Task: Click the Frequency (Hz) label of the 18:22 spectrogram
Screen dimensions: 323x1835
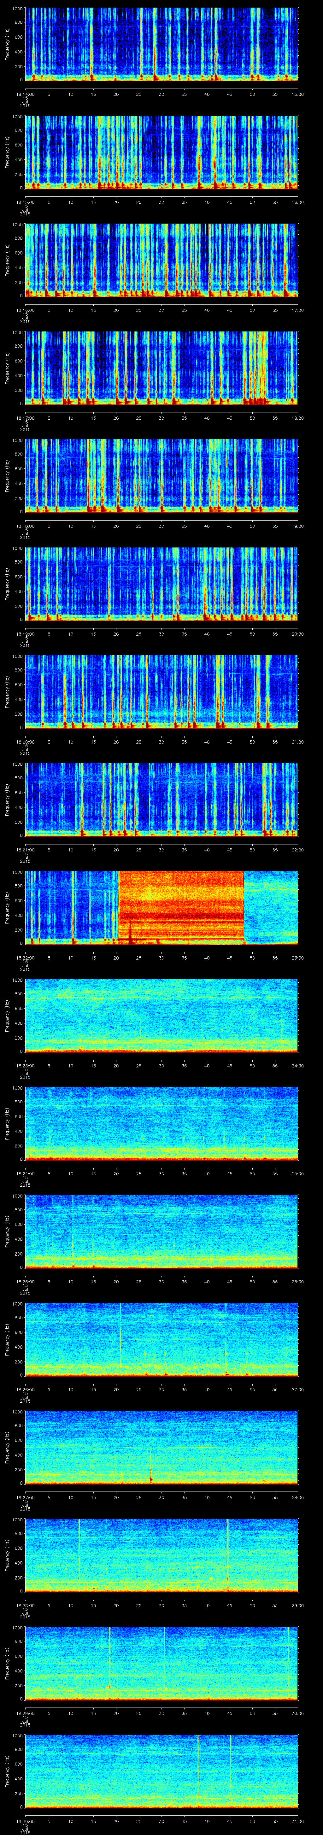Action: point(8,907)
